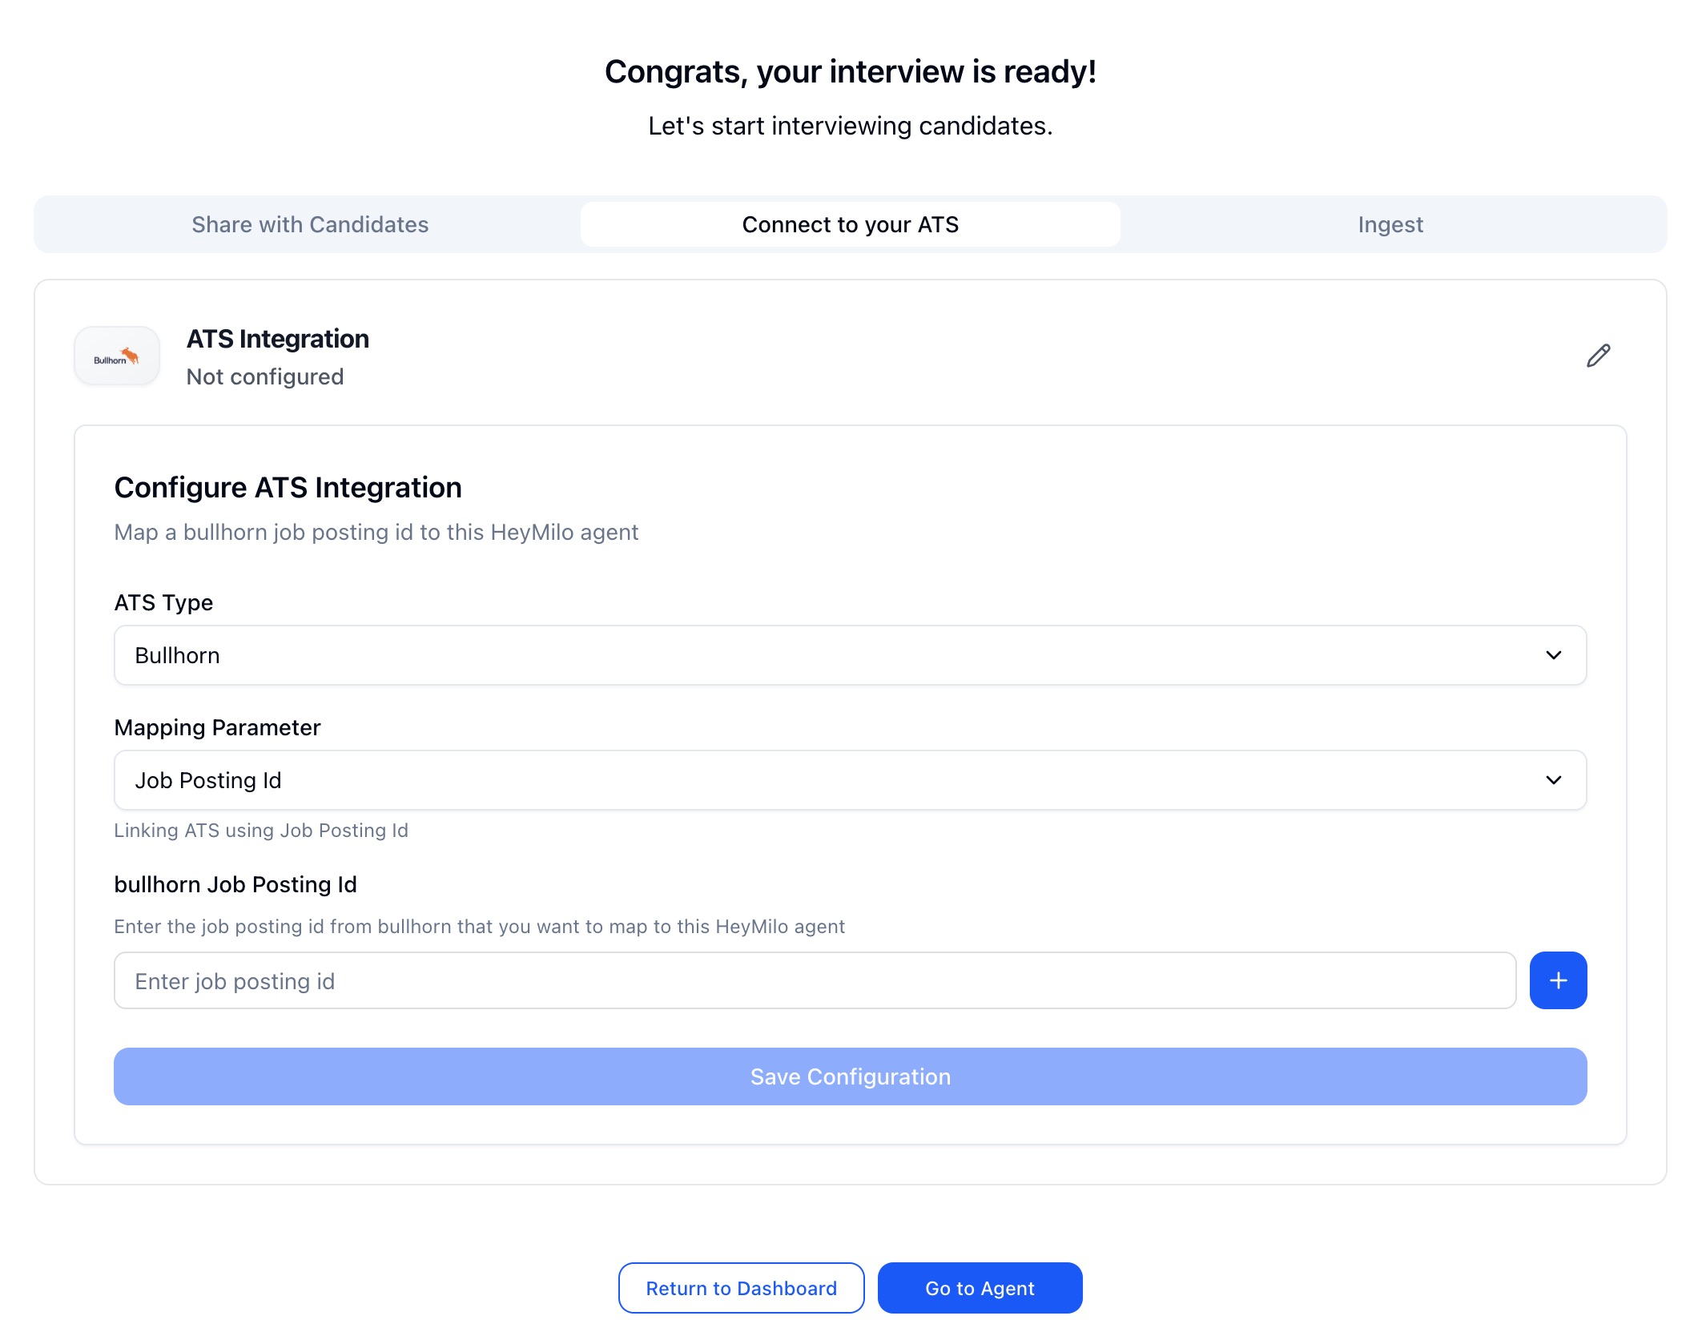Click the bullhorn Job Posting Id label

pyautogui.click(x=235, y=884)
